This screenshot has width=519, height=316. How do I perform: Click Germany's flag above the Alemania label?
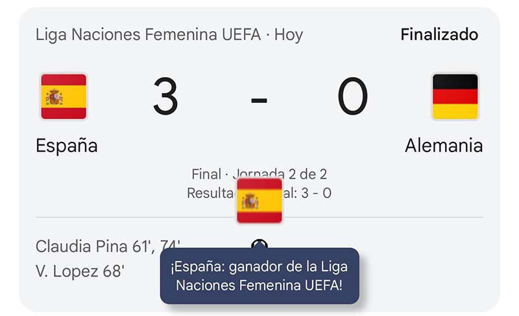pyautogui.click(x=455, y=97)
